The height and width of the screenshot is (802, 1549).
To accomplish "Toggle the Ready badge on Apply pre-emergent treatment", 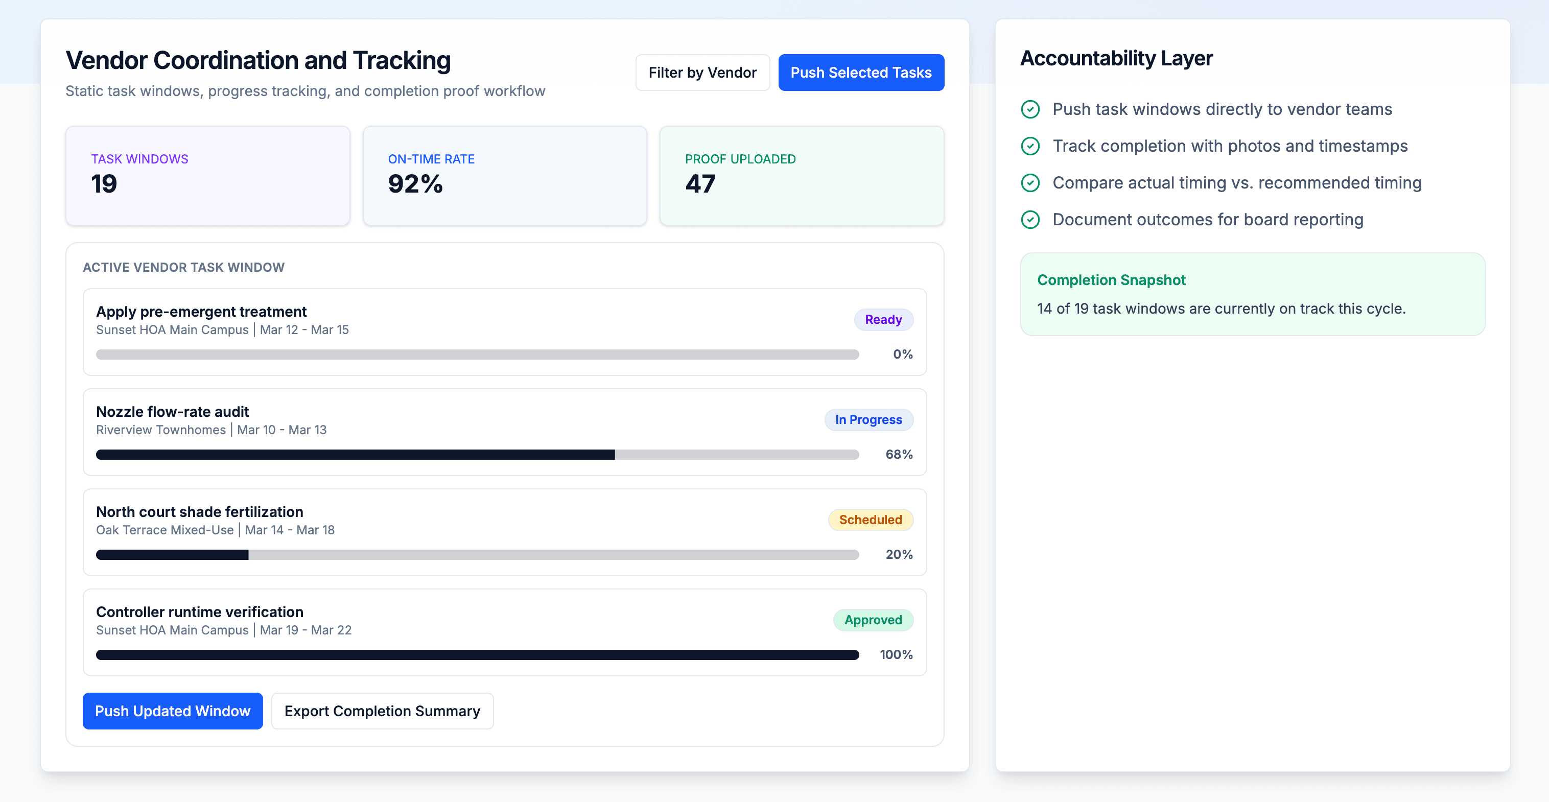I will [x=883, y=319].
